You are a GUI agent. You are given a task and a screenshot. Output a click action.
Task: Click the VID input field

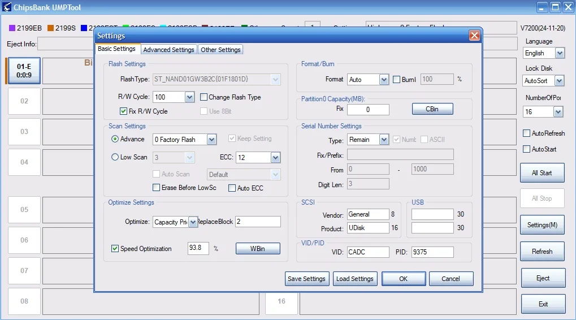367,252
